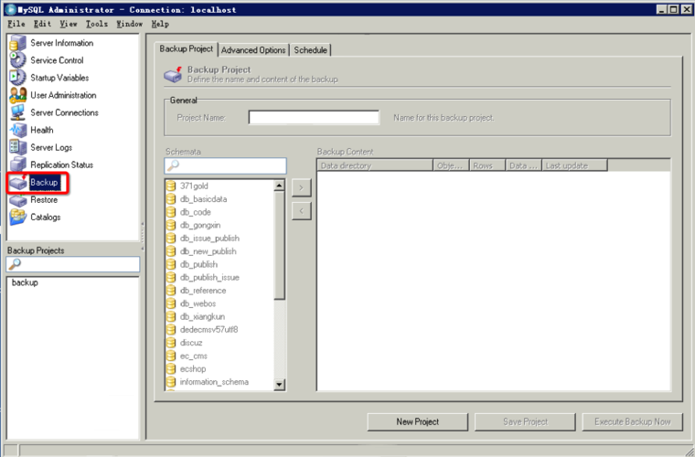Select ec_cms schema name
695x457 pixels.
click(194, 356)
